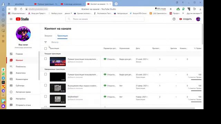Check the 21 февр. 2021 stream checkbox
Screen dimensions: 221x124
(46, 85)
